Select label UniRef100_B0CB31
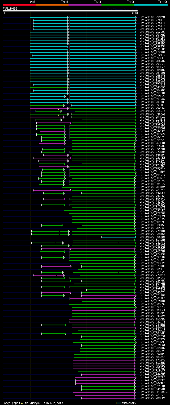This screenshot has width=170, height=405. pos(152,336)
